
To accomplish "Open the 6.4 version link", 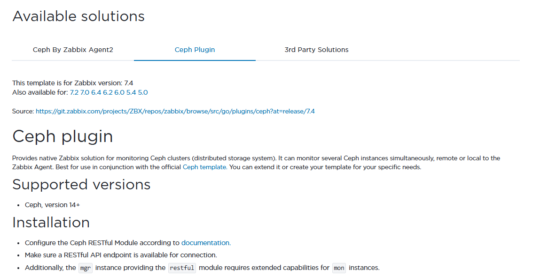I will pos(96,92).
